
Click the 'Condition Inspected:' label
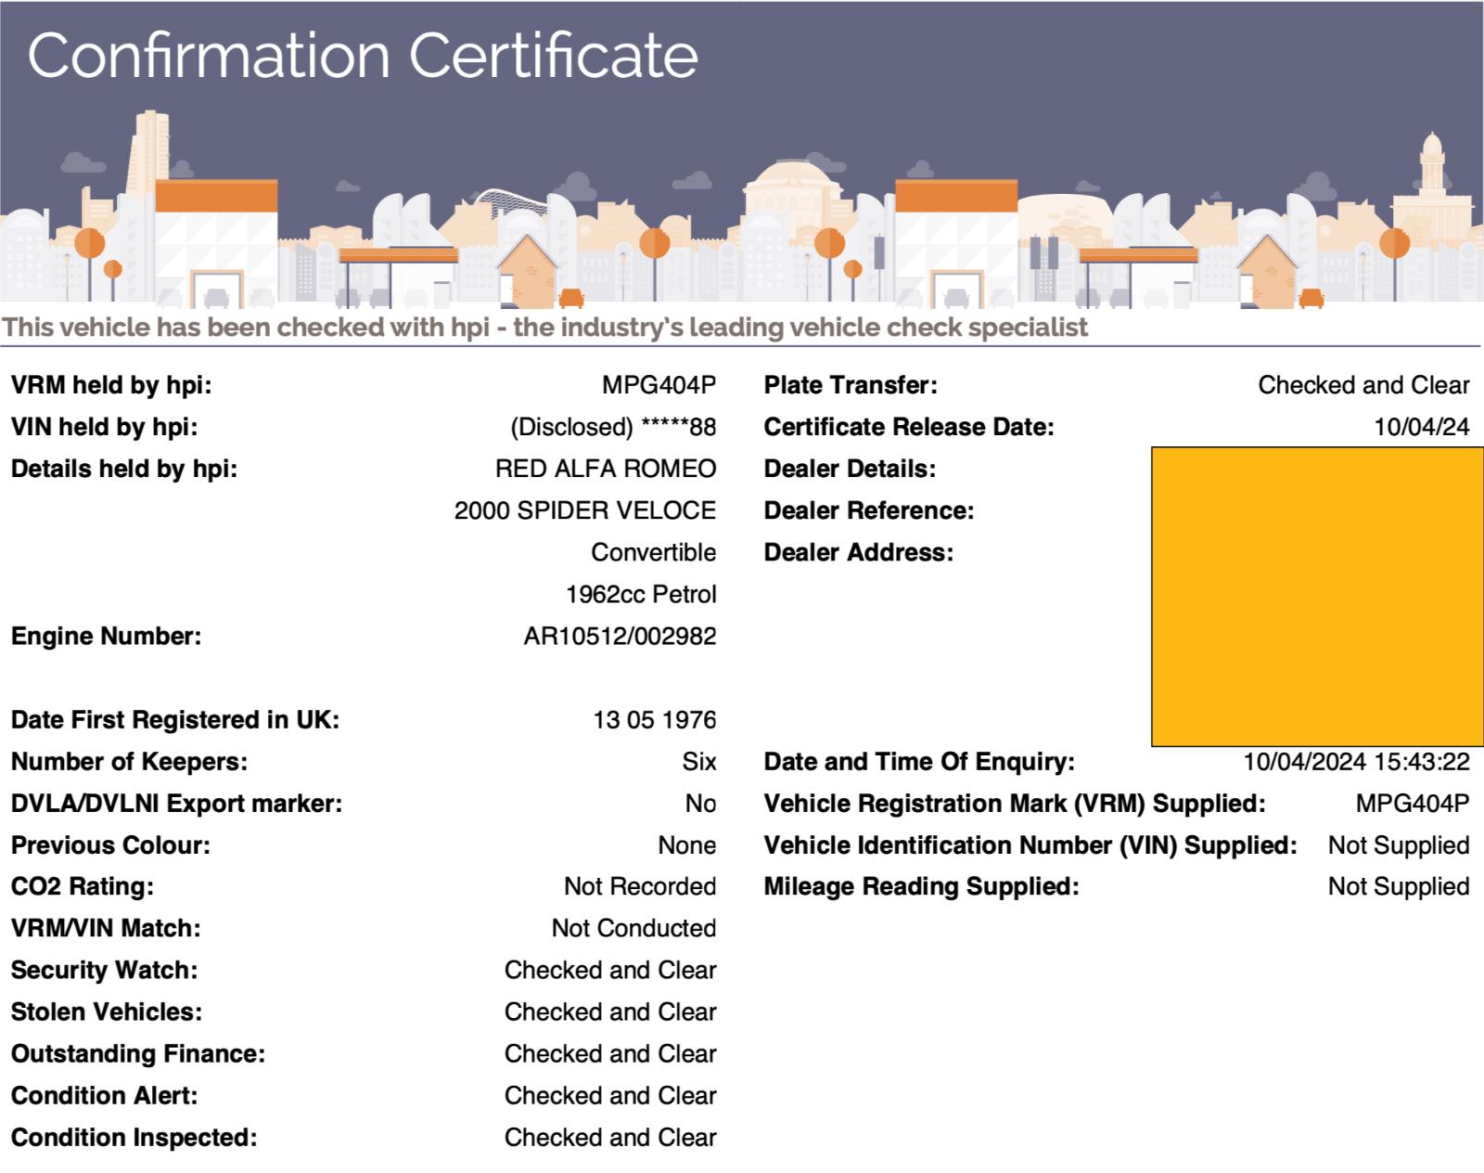point(134,1138)
